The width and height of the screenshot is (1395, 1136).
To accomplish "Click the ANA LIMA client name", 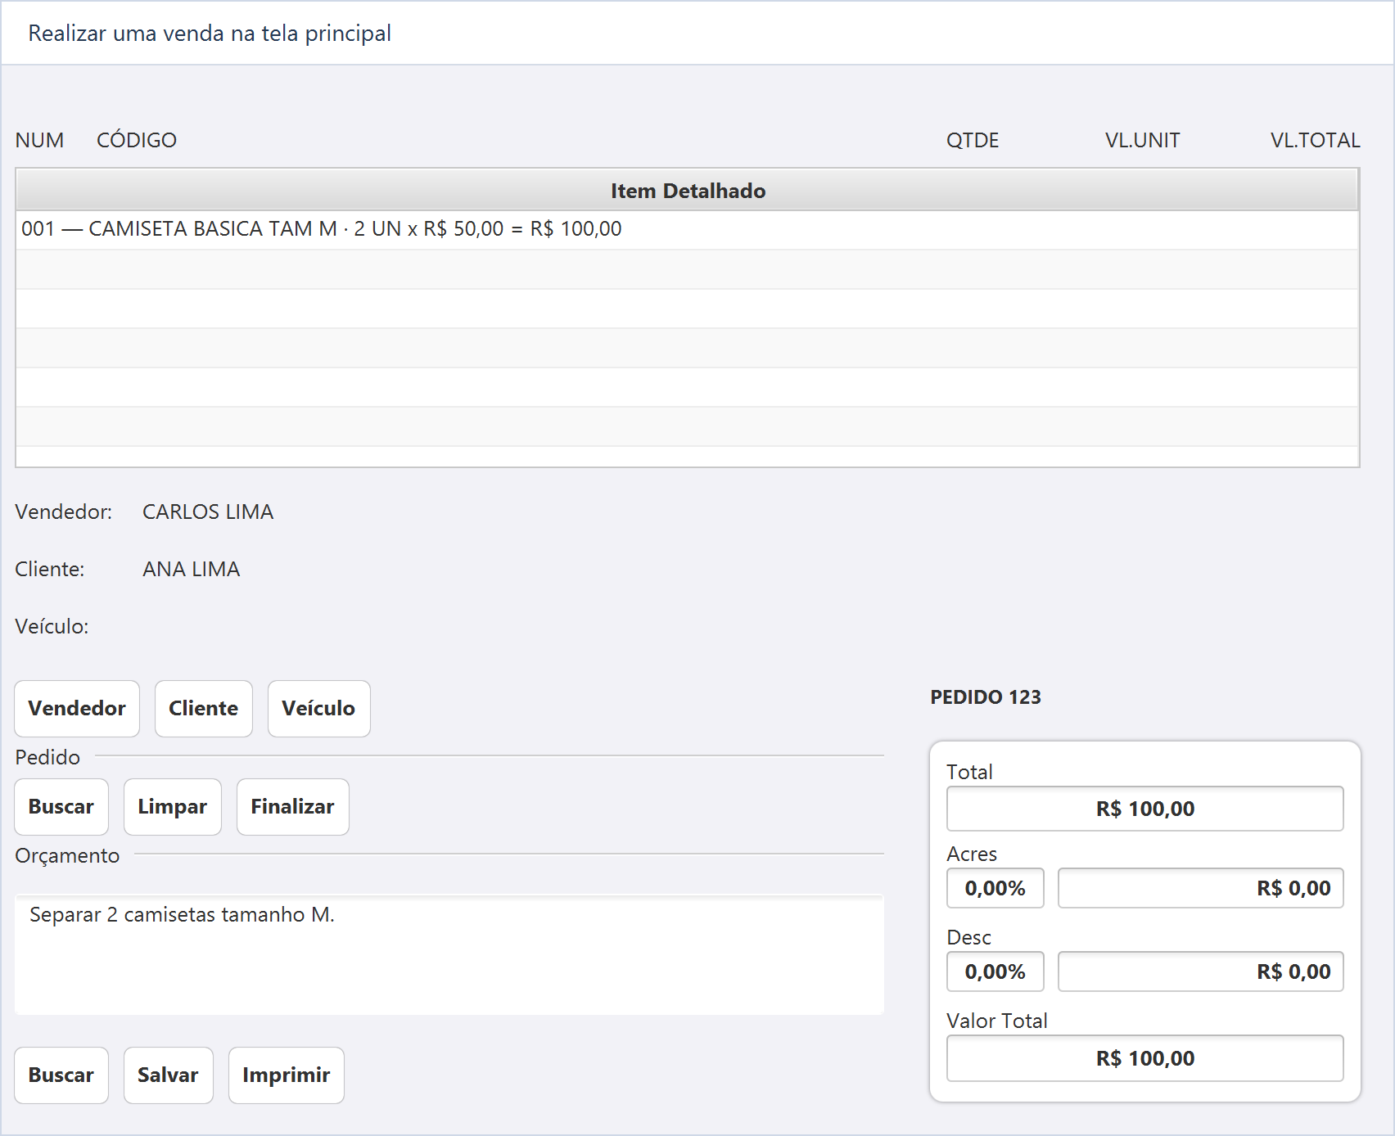I will pos(192,570).
